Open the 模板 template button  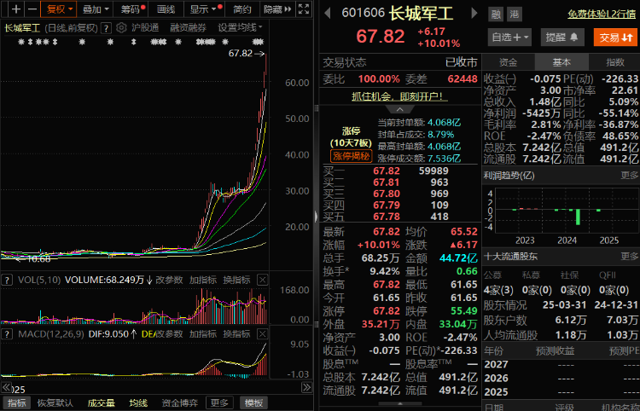point(254,403)
